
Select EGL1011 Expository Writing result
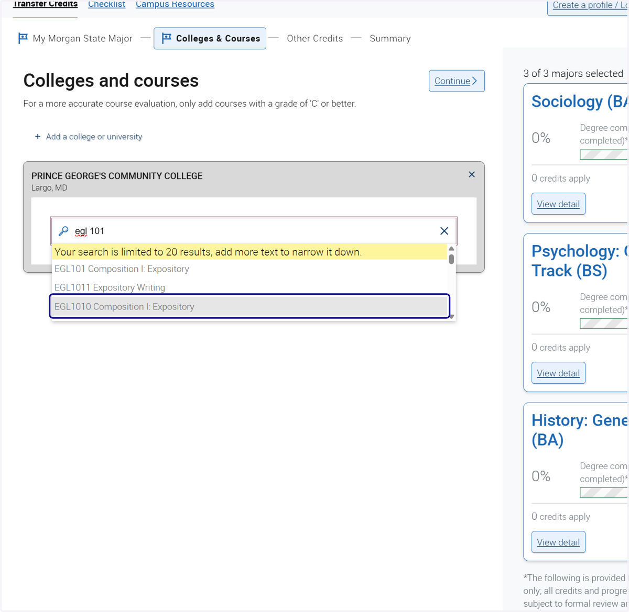(249, 287)
